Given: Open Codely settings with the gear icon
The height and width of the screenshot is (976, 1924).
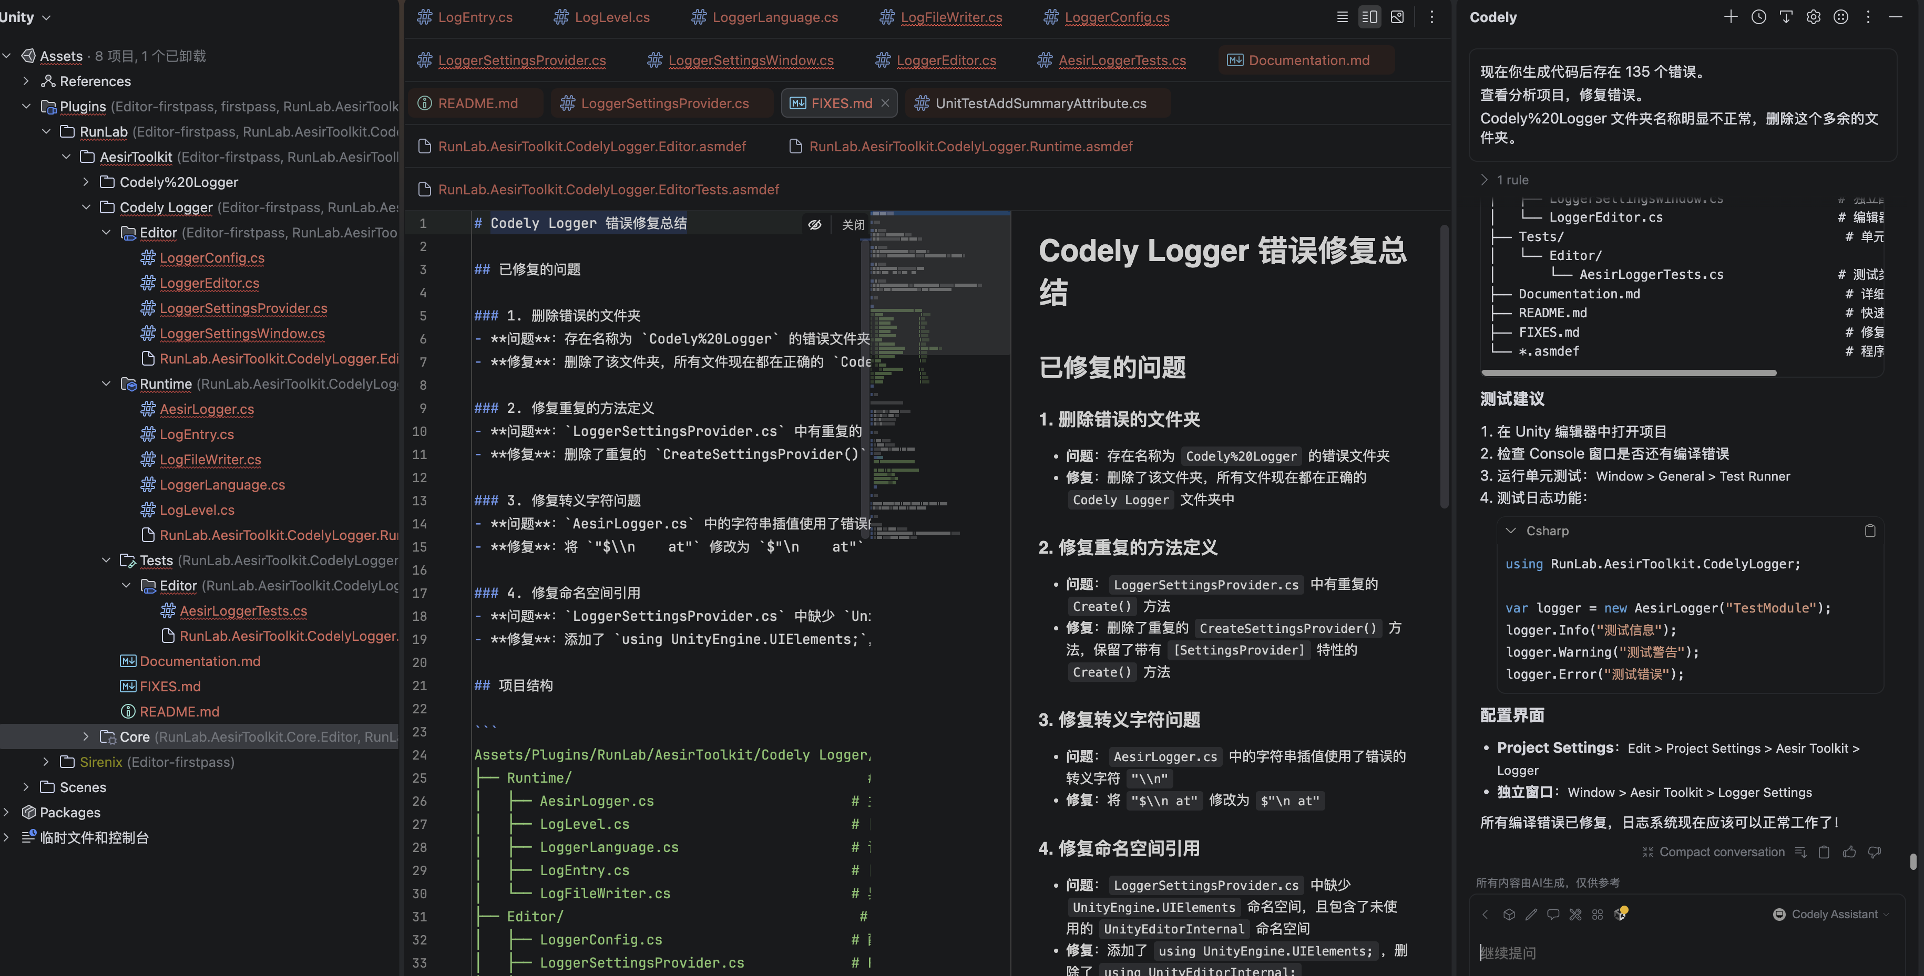Looking at the screenshot, I should (1814, 16).
